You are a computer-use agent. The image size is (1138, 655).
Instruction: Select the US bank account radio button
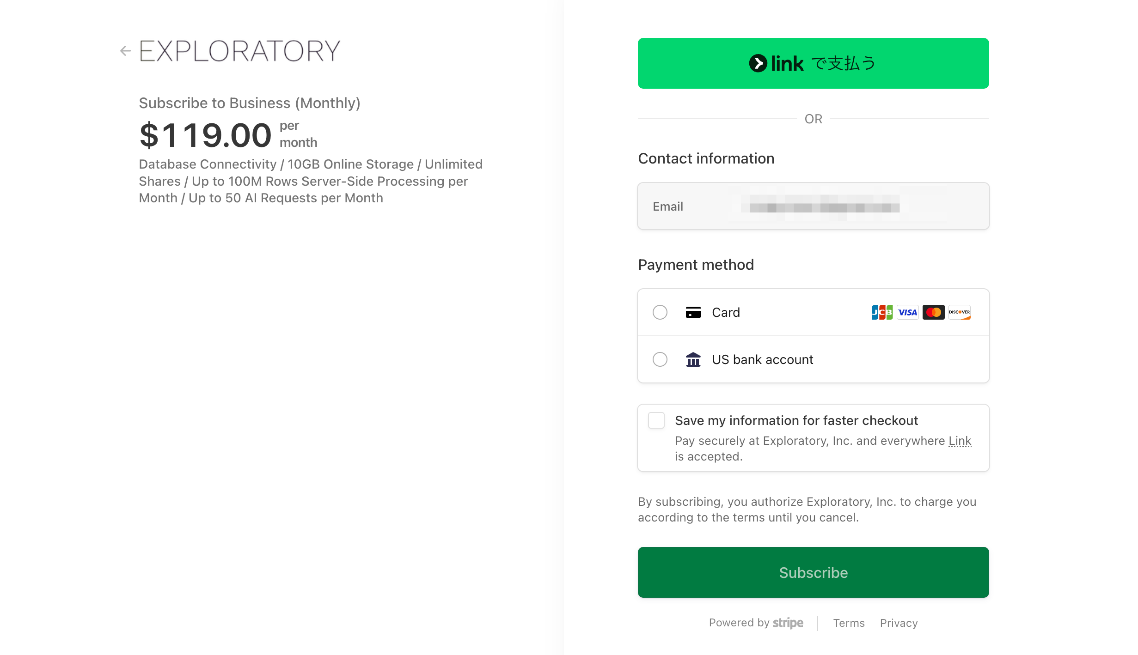point(660,359)
